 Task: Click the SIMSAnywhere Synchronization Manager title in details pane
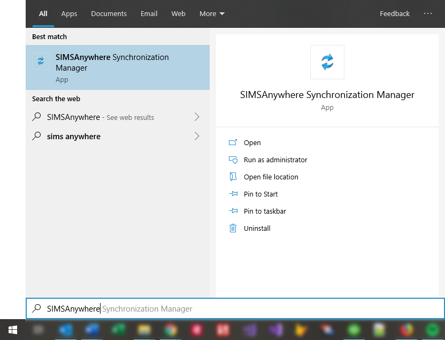pos(327,95)
